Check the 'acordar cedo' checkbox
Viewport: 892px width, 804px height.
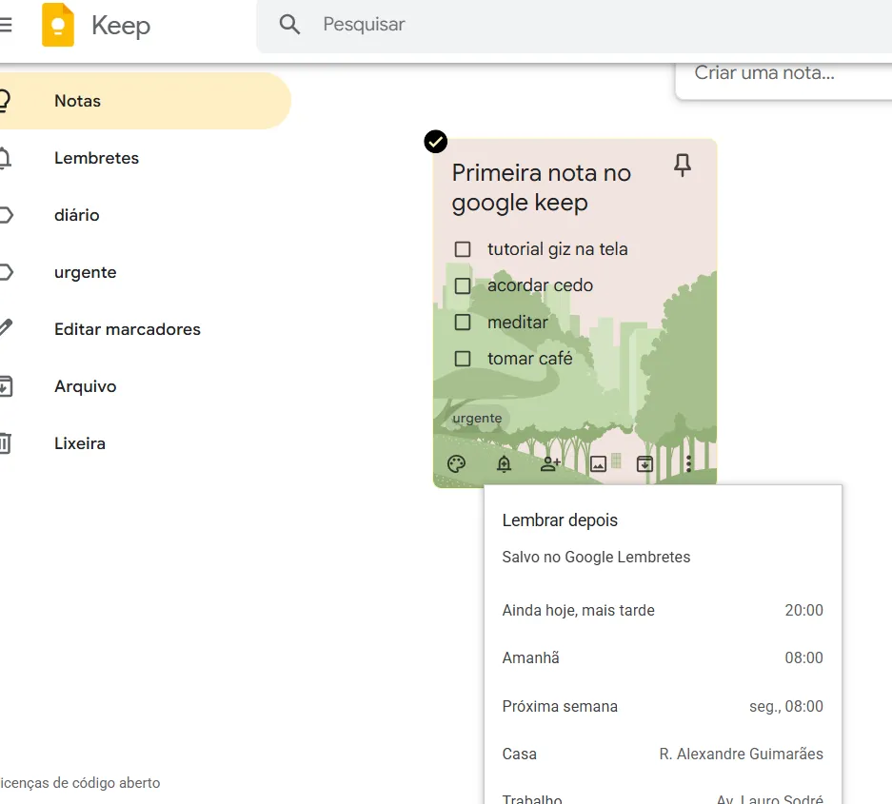point(463,285)
